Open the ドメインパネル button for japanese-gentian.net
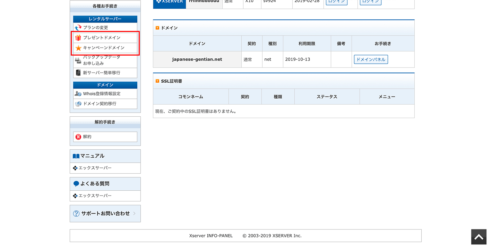This screenshot has height=249, width=491. click(x=371, y=59)
